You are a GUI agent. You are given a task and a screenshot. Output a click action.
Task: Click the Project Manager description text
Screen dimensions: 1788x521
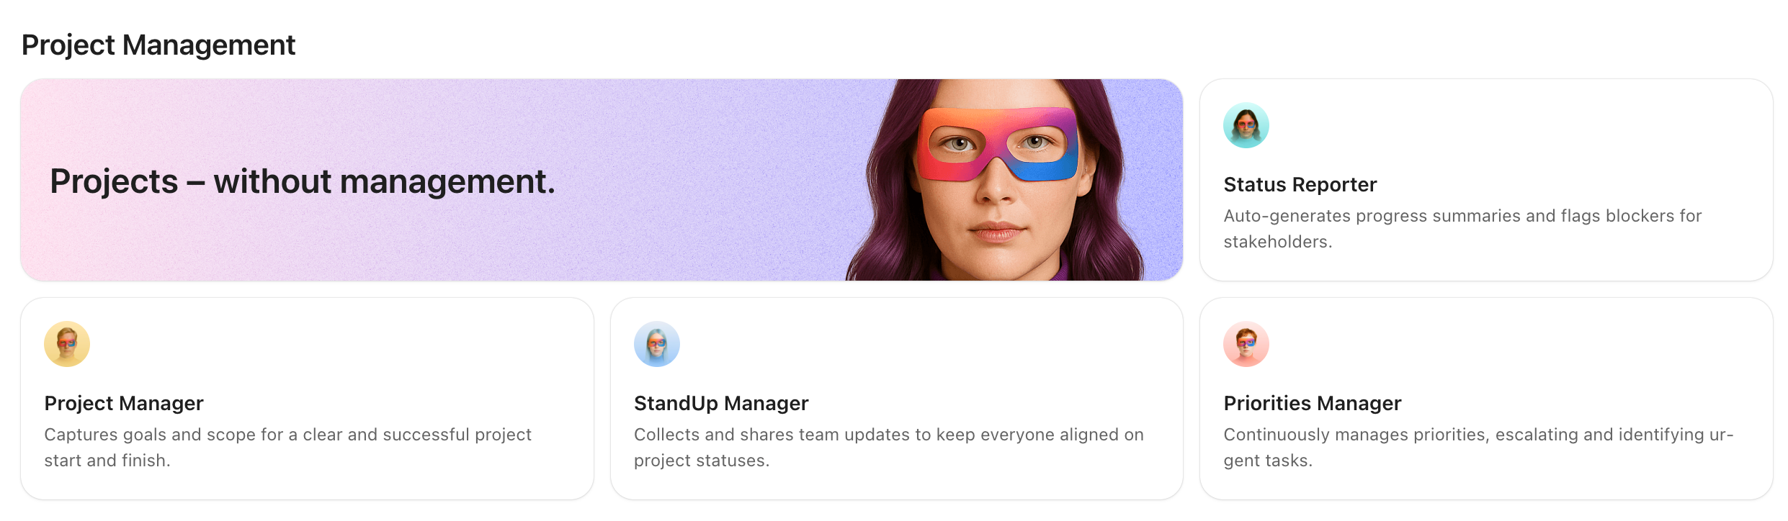coord(288,446)
